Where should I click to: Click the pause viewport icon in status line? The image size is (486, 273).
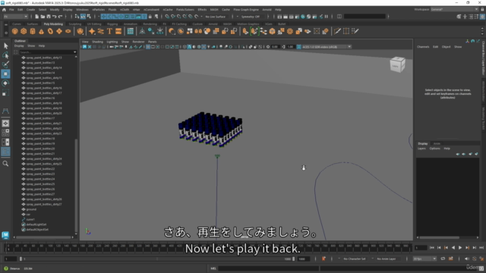pyautogui.click(x=327, y=17)
